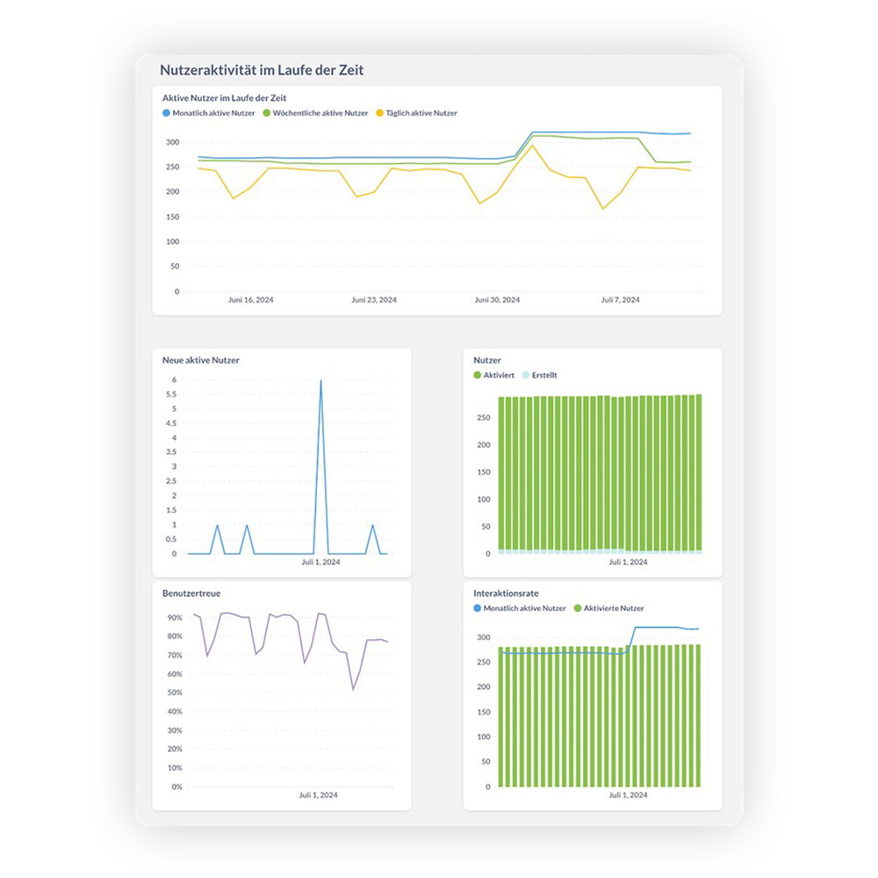
Task: Click the light blue Erstellt legend dot
Action: click(524, 375)
